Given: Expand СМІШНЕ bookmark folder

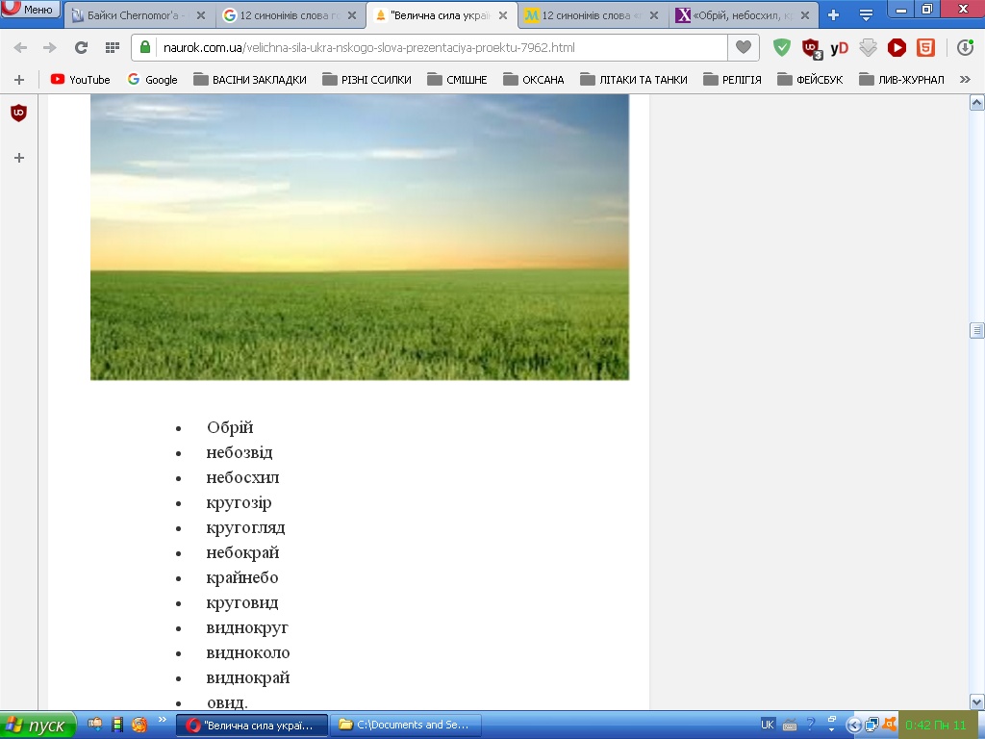Looking at the screenshot, I should point(457,80).
